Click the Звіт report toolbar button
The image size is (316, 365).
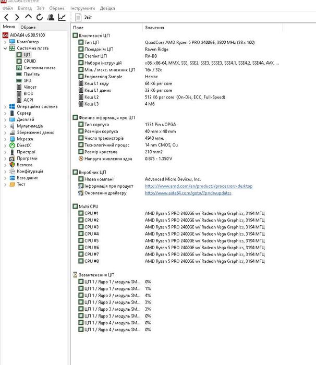[83, 17]
